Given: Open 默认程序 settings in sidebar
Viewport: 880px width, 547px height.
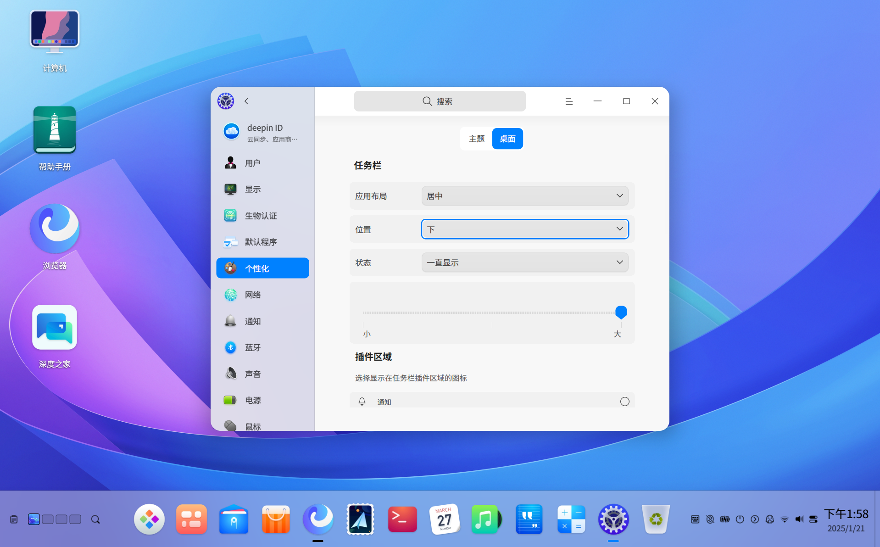Looking at the screenshot, I should (262, 242).
